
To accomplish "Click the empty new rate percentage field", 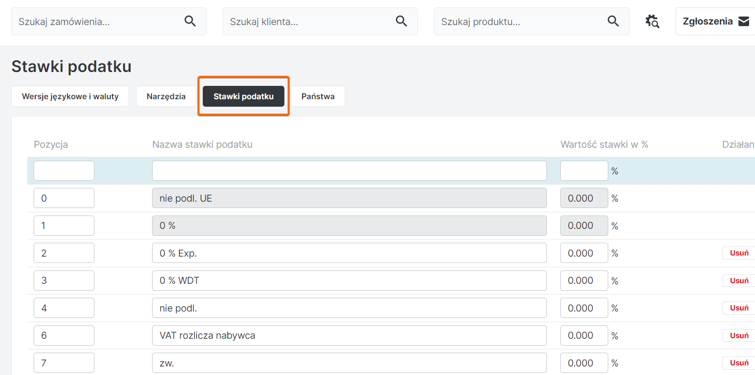I will pos(584,171).
